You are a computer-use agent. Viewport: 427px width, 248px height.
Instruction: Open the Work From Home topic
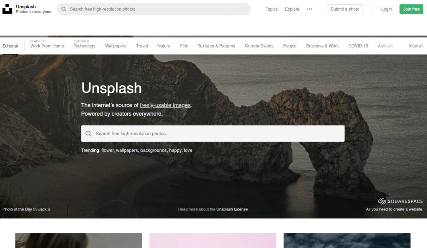tap(47, 46)
